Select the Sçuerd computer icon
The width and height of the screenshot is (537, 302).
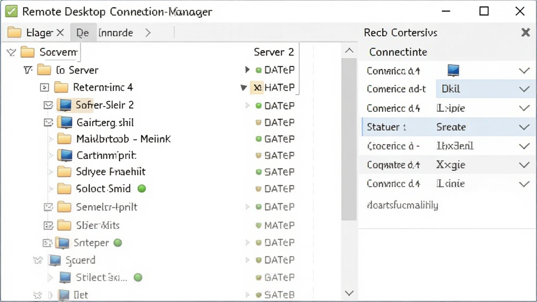[x=55, y=260]
